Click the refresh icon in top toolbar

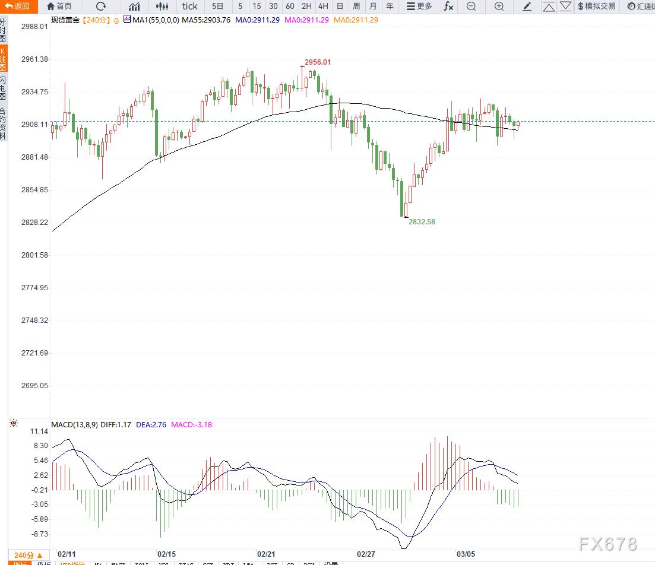(x=101, y=7)
